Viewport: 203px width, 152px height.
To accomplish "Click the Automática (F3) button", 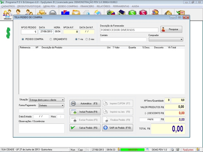I will tap(85, 103).
